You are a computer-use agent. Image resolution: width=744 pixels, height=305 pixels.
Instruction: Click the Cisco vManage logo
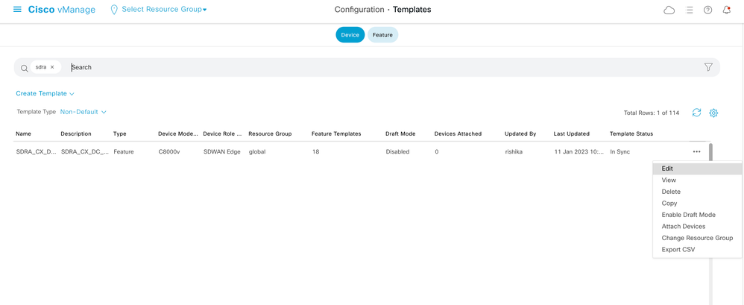coord(62,10)
